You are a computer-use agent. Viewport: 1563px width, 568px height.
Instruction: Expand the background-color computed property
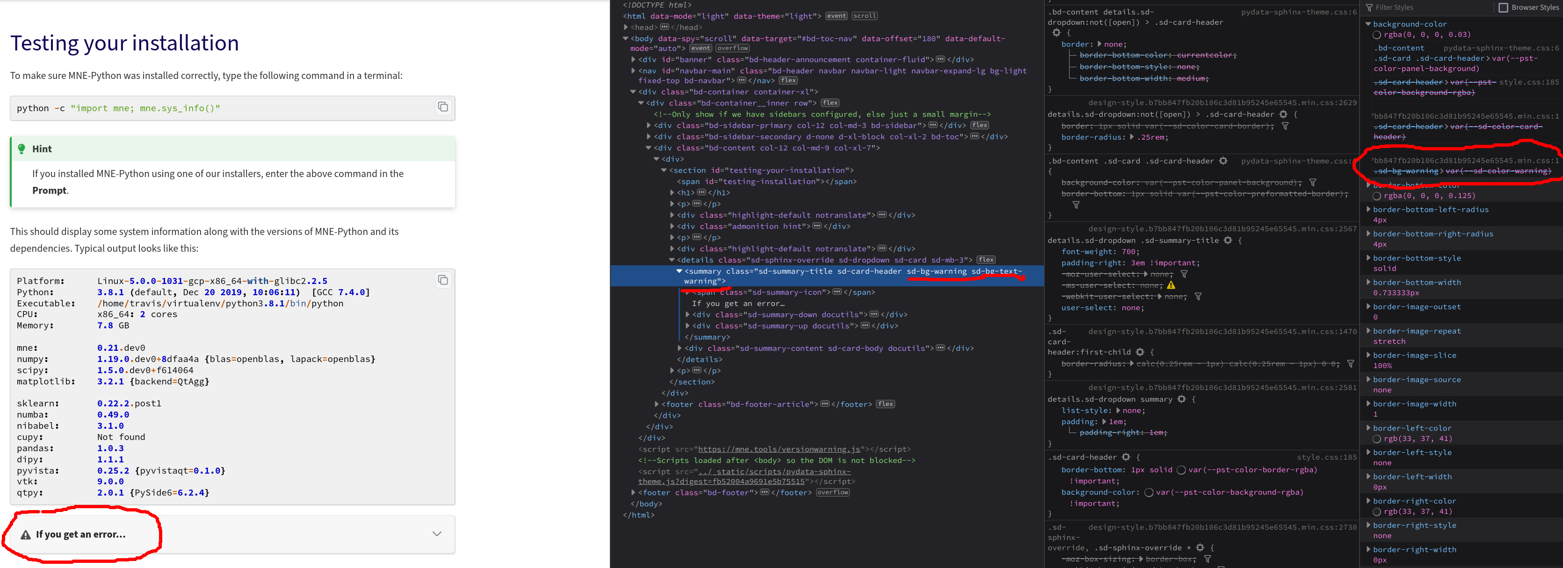click(x=1368, y=24)
